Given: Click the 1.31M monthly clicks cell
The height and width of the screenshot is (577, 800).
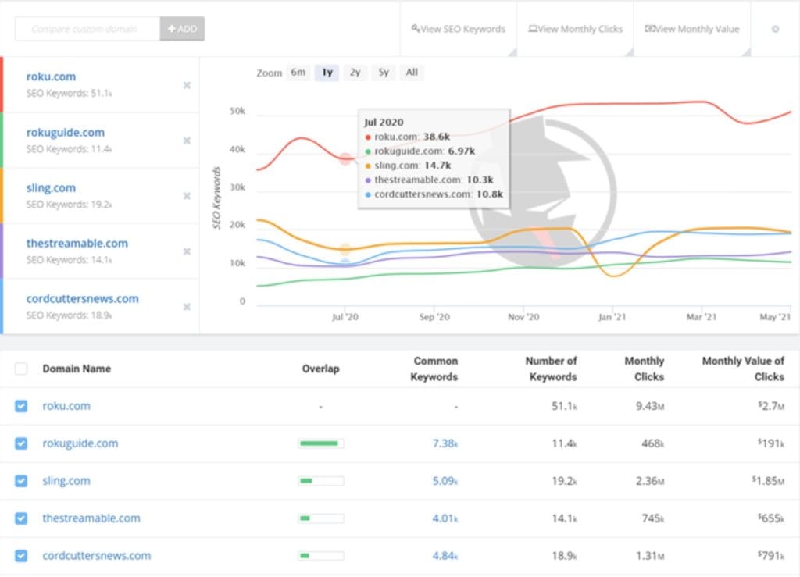Looking at the screenshot, I should [x=649, y=556].
